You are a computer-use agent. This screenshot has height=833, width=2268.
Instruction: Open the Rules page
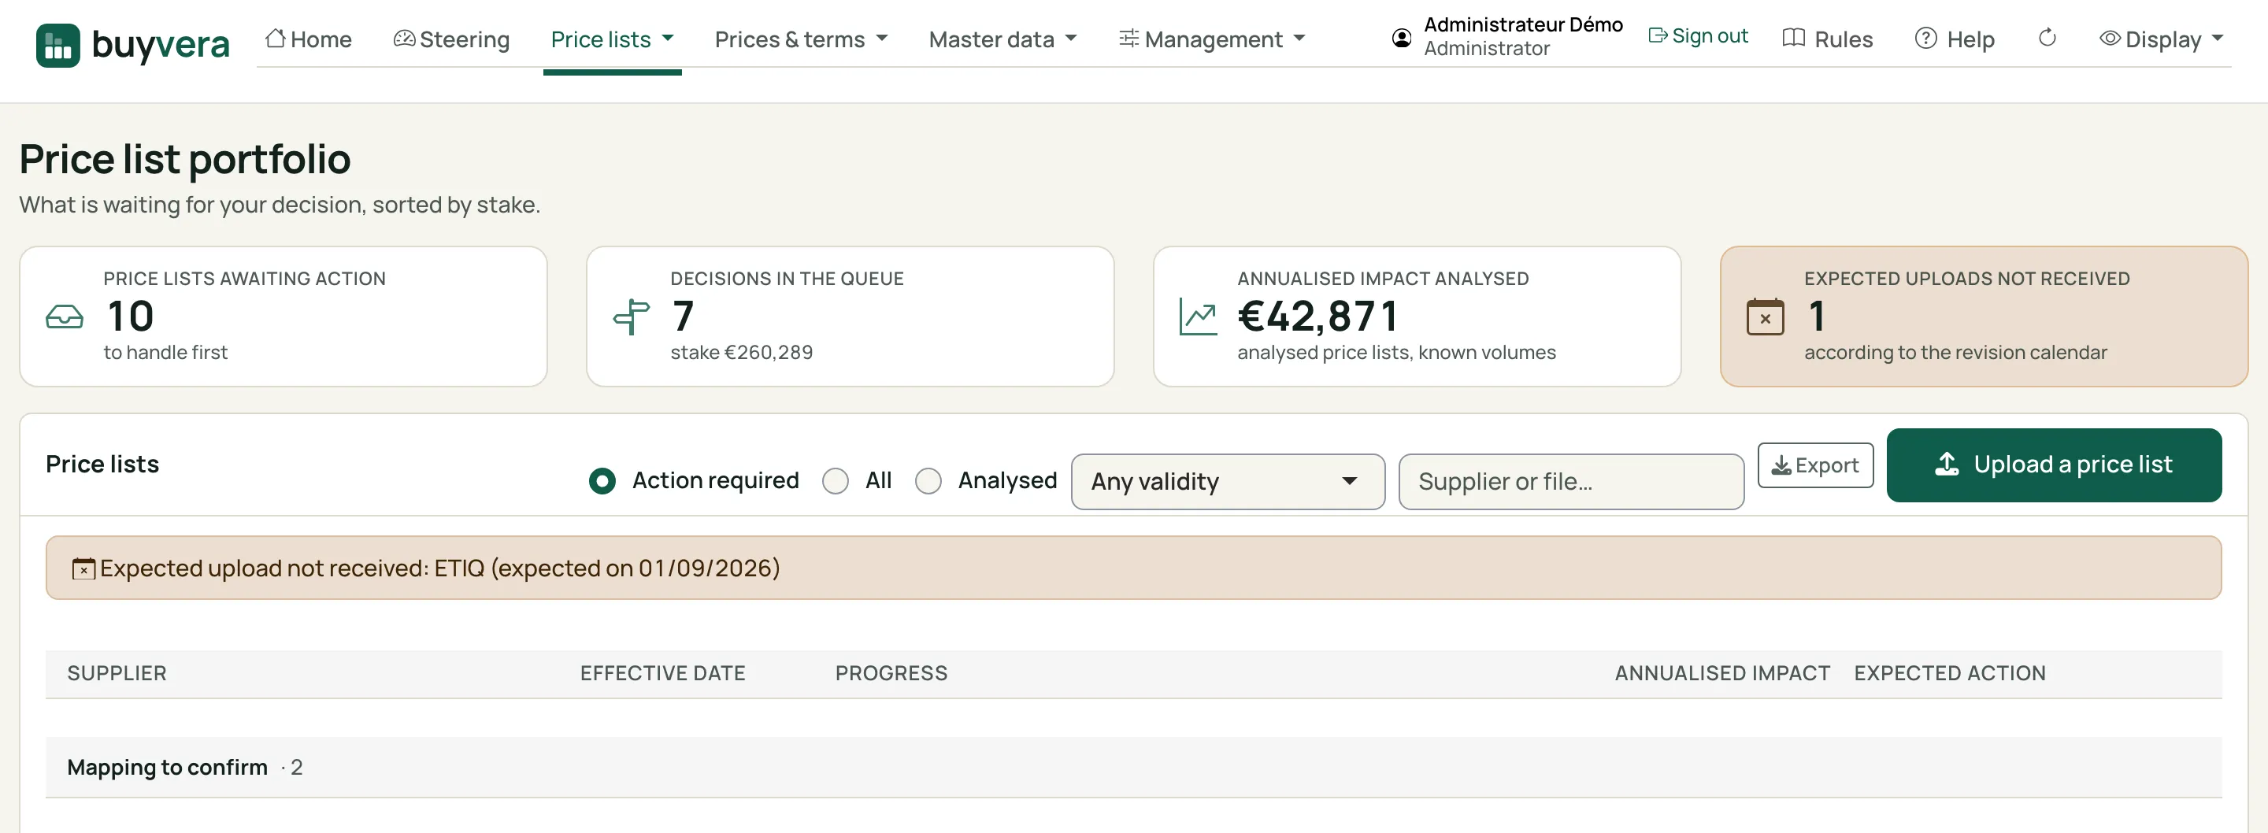1828,39
